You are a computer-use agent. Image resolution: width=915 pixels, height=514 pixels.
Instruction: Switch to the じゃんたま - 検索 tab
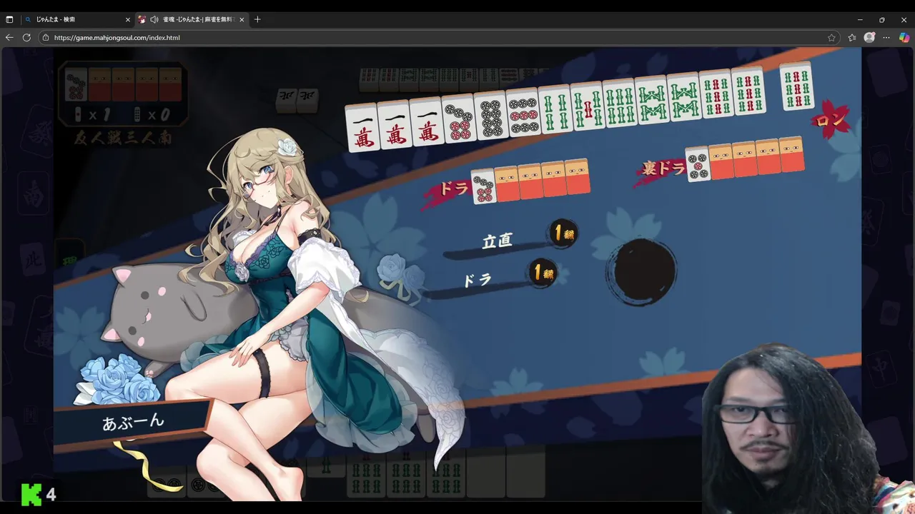click(x=76, y=19)
